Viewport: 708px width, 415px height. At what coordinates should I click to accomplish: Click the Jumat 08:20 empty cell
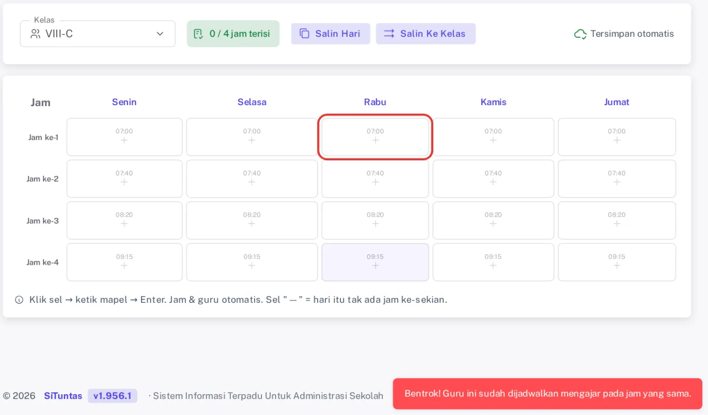[617, 220]
